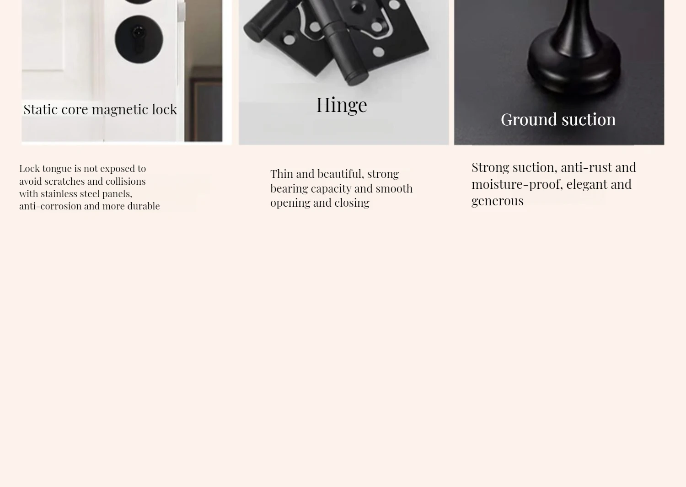Select 'bearing capacity and smooth' text line

(x=342, y=188)
